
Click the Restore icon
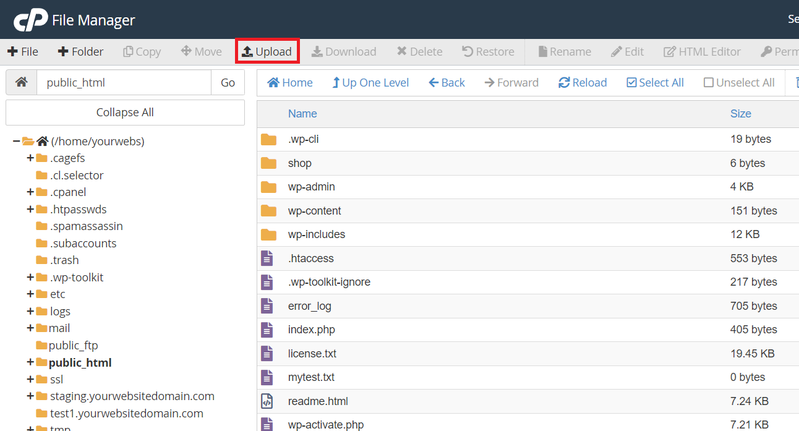point(487,51)
